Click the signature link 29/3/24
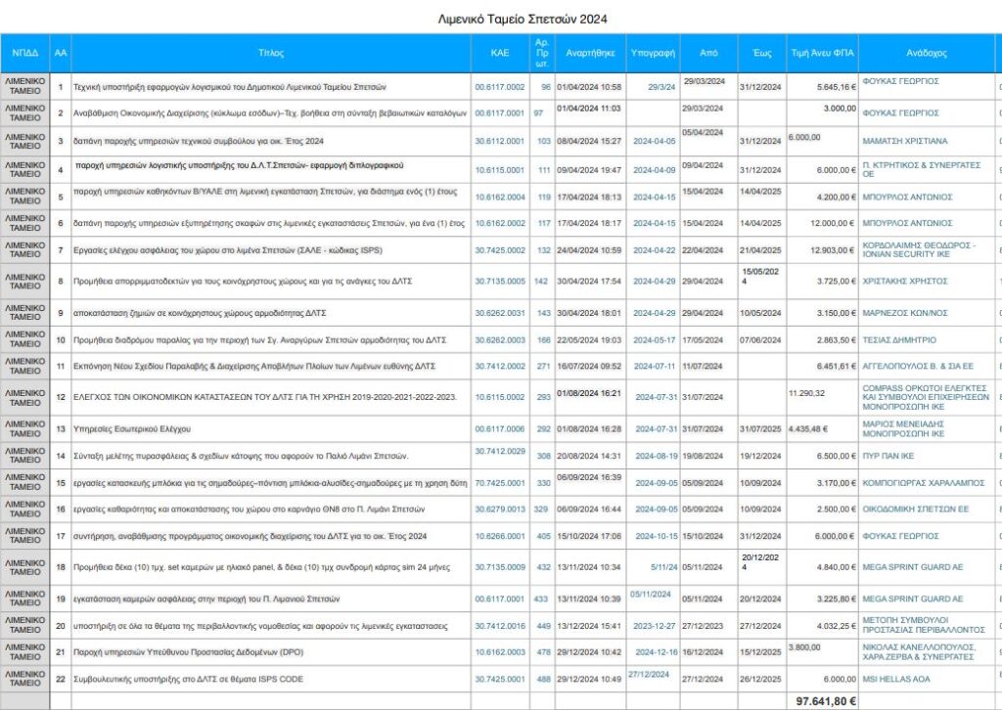Image resolution: width=1002 pixels, height=710 pixels. (662, 87)
